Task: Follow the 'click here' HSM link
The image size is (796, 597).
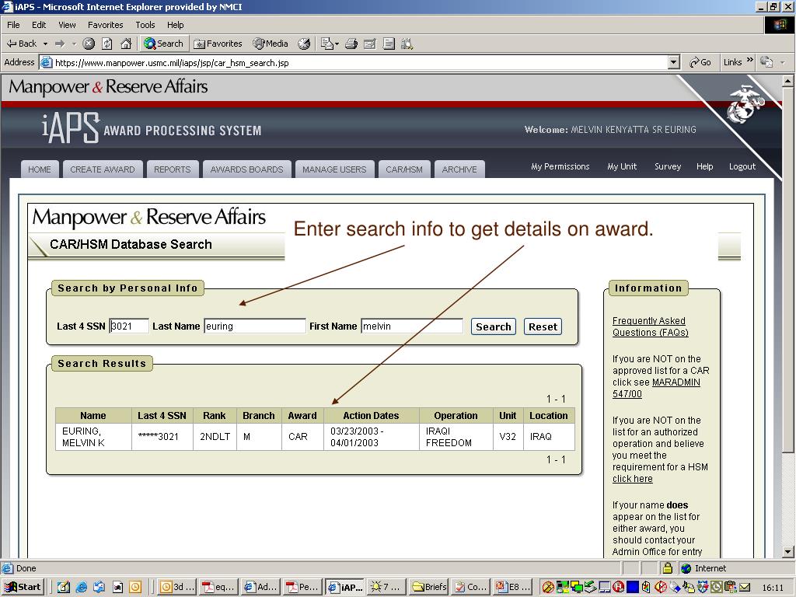Action: 633,479
